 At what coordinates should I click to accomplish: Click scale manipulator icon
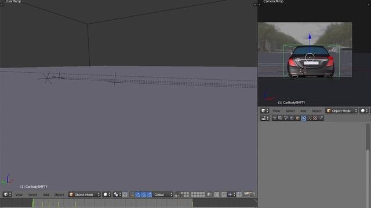pyautogui.click(x=150, y=195)
